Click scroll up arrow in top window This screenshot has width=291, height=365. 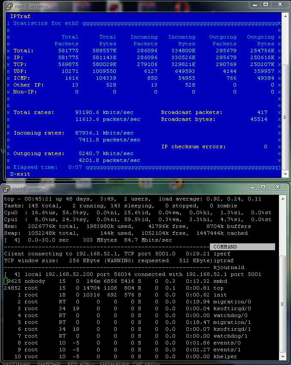click(282, 199)
